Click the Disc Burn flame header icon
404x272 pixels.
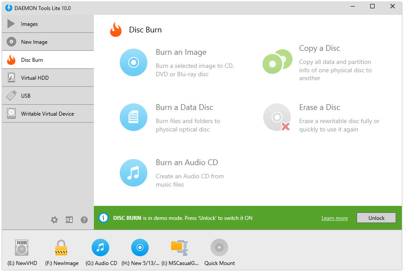(116, 29)
